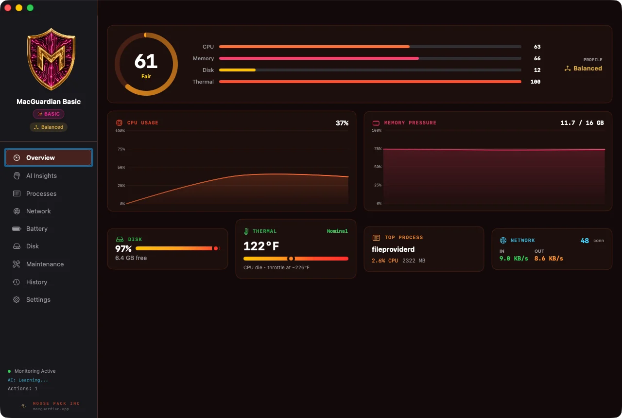Screen dimensions: 622x418
Task: Click the fileproviderd process name
Action: point(393,249)
